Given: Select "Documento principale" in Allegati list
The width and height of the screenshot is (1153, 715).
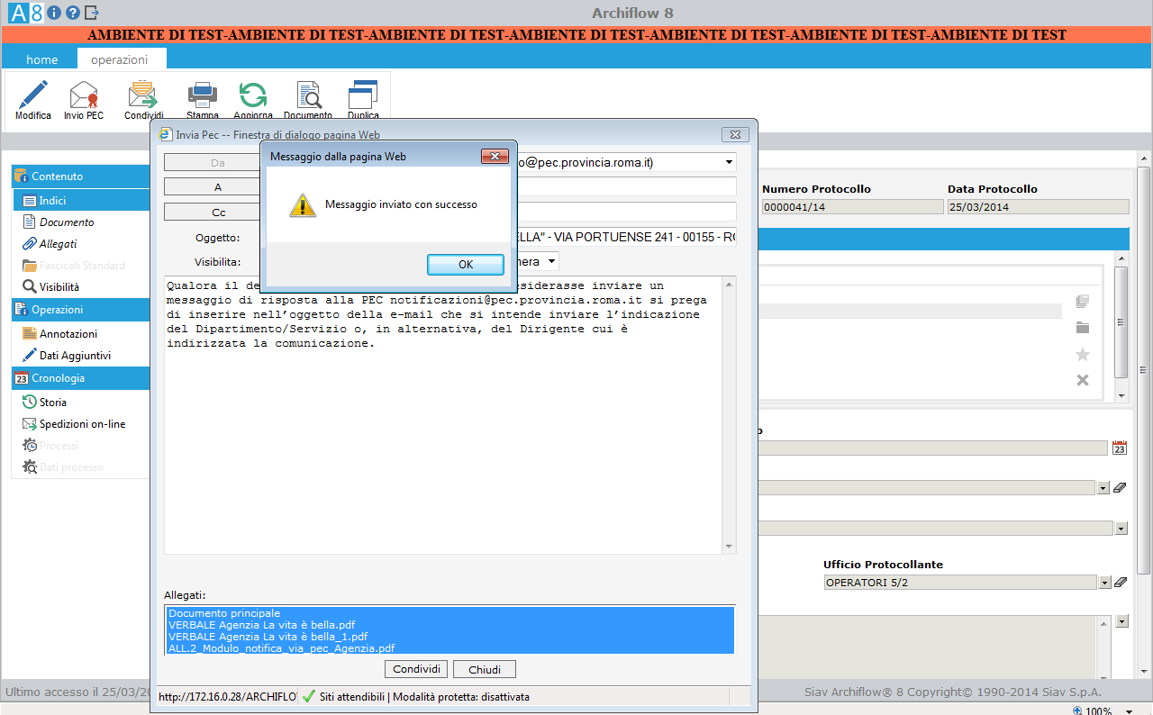Looking at the screenshot, I should (x=450, y=613).
